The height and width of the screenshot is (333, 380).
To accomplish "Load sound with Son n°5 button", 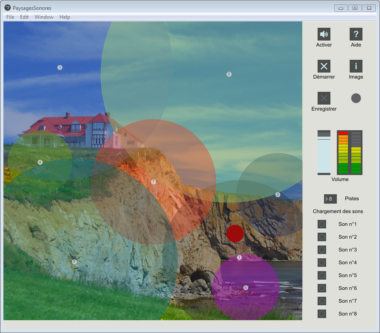I will click(x=322, y=275).
